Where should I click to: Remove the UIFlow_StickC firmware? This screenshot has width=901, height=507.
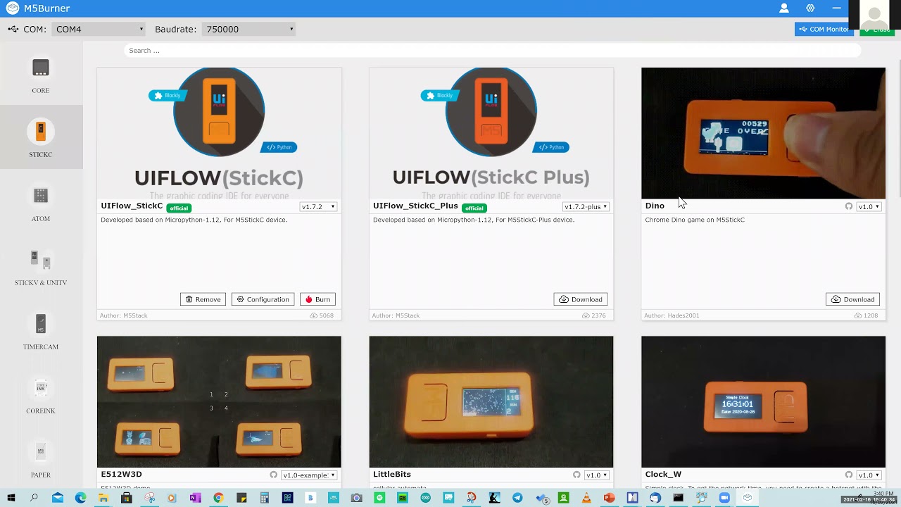[x=203, y=299]
